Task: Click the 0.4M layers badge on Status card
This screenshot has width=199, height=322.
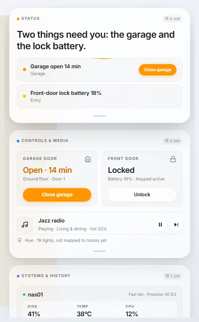Action: click(173, 19)
